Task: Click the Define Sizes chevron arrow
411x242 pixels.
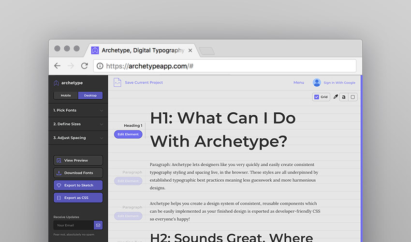Action: [x=102, y=124]
